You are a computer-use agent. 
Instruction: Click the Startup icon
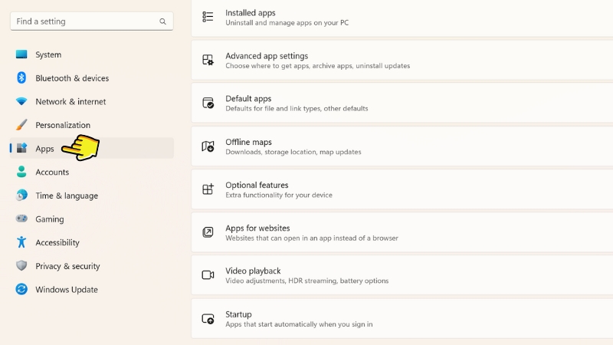pyautogui.click(x=208, y=318)
